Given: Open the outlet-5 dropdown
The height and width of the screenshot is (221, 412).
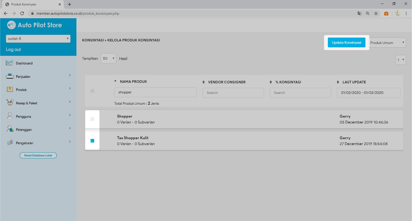Looking at the screenshot, I should tap(38, 39).
